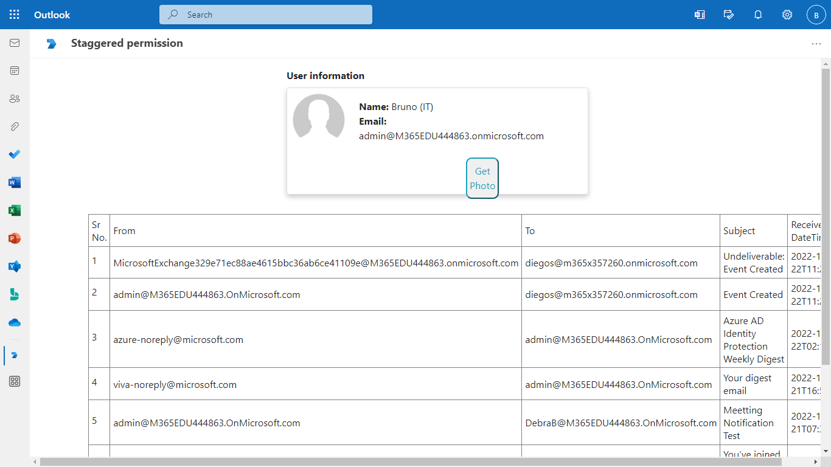Launch Excel from the left sidebar
The image size is (831, 467).
point(15,210)
